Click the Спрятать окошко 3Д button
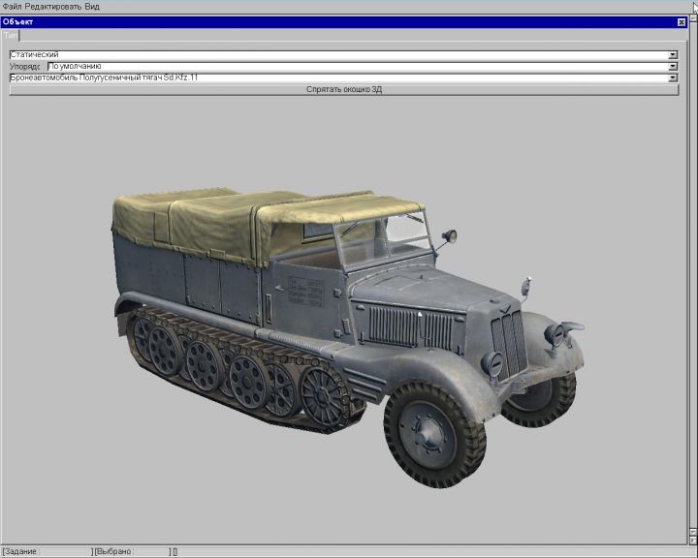The image size is (698, 558). pyautogui.click(x=343, y=89)
